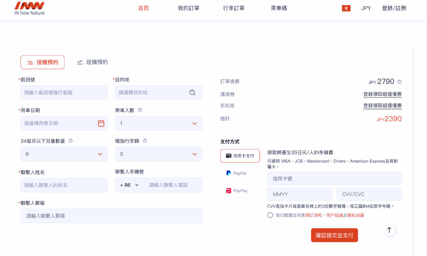427x256 pixels.
Task: Click 登錄領取超值優惠 link for 滿減券
Action: (382, 94)
